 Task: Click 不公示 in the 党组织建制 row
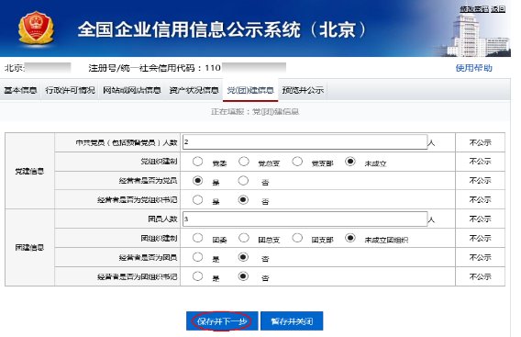480,162
